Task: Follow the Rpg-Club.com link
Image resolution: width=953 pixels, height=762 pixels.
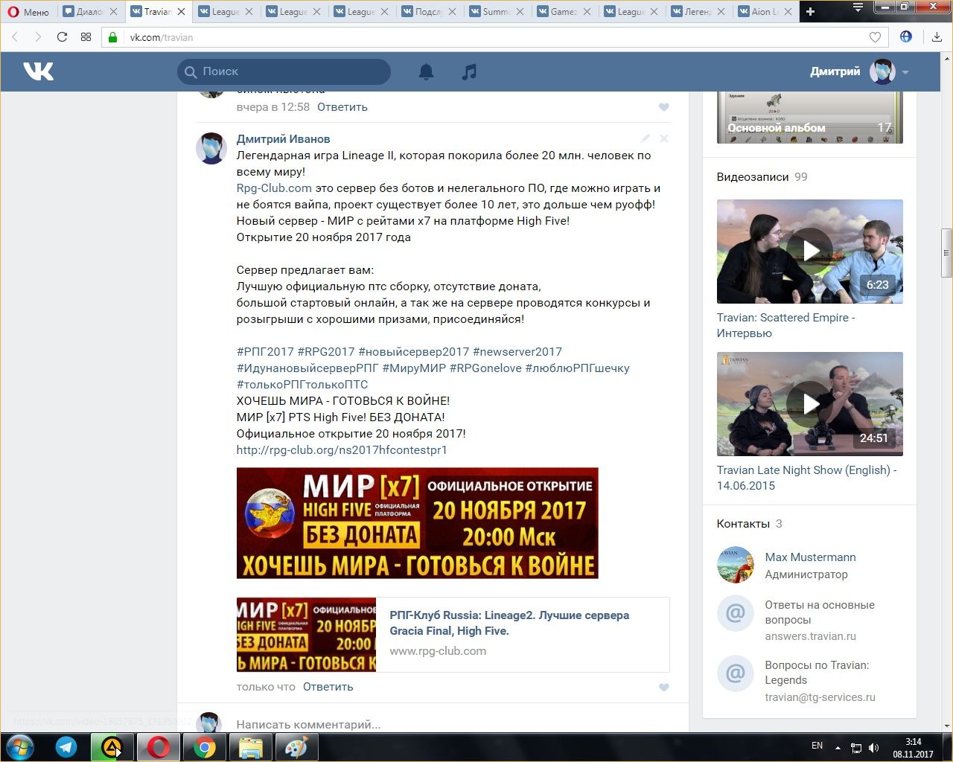Action: (x=274, y=188)
